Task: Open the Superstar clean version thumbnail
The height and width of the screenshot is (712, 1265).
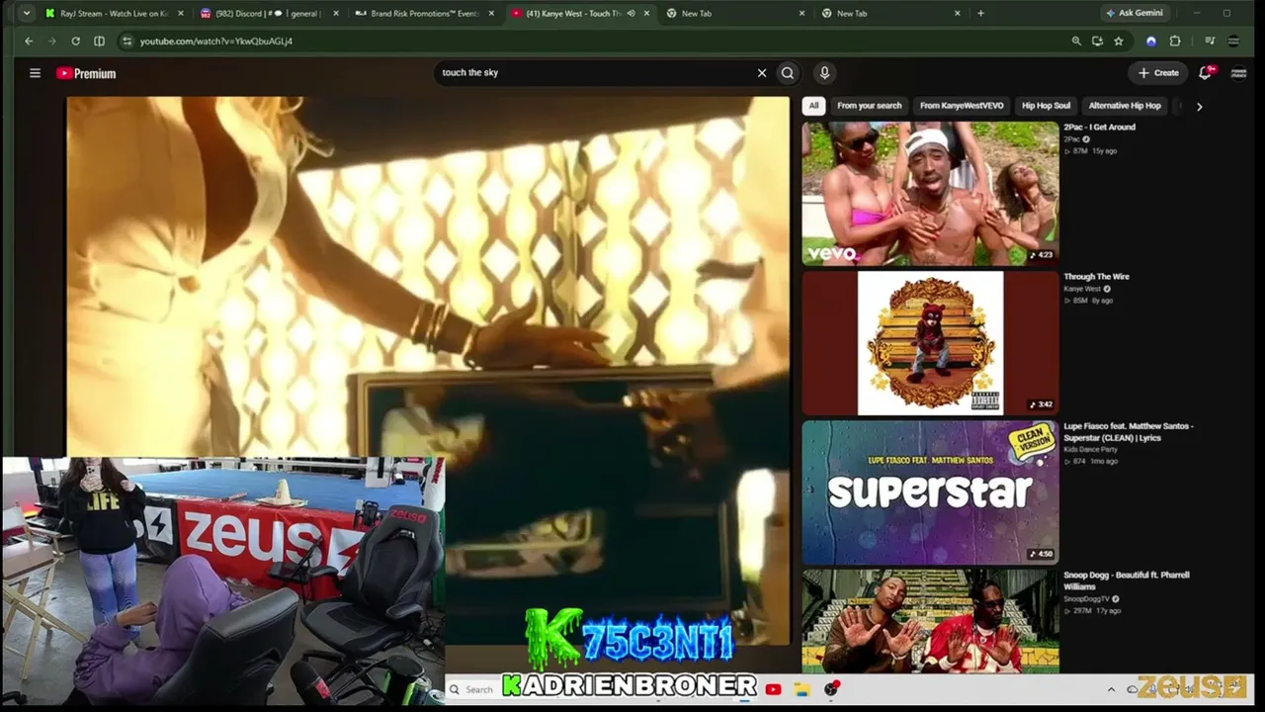Action: (x=930, y=492)
